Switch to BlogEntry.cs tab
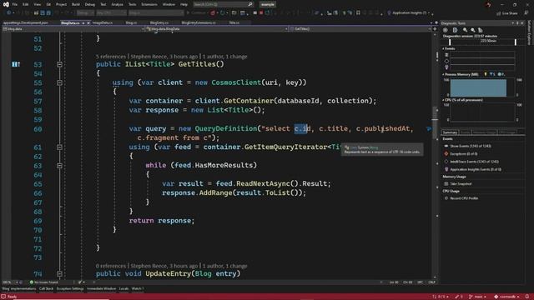Image resolution: width=534 pixels, height=300 pixels. [159, 22]
